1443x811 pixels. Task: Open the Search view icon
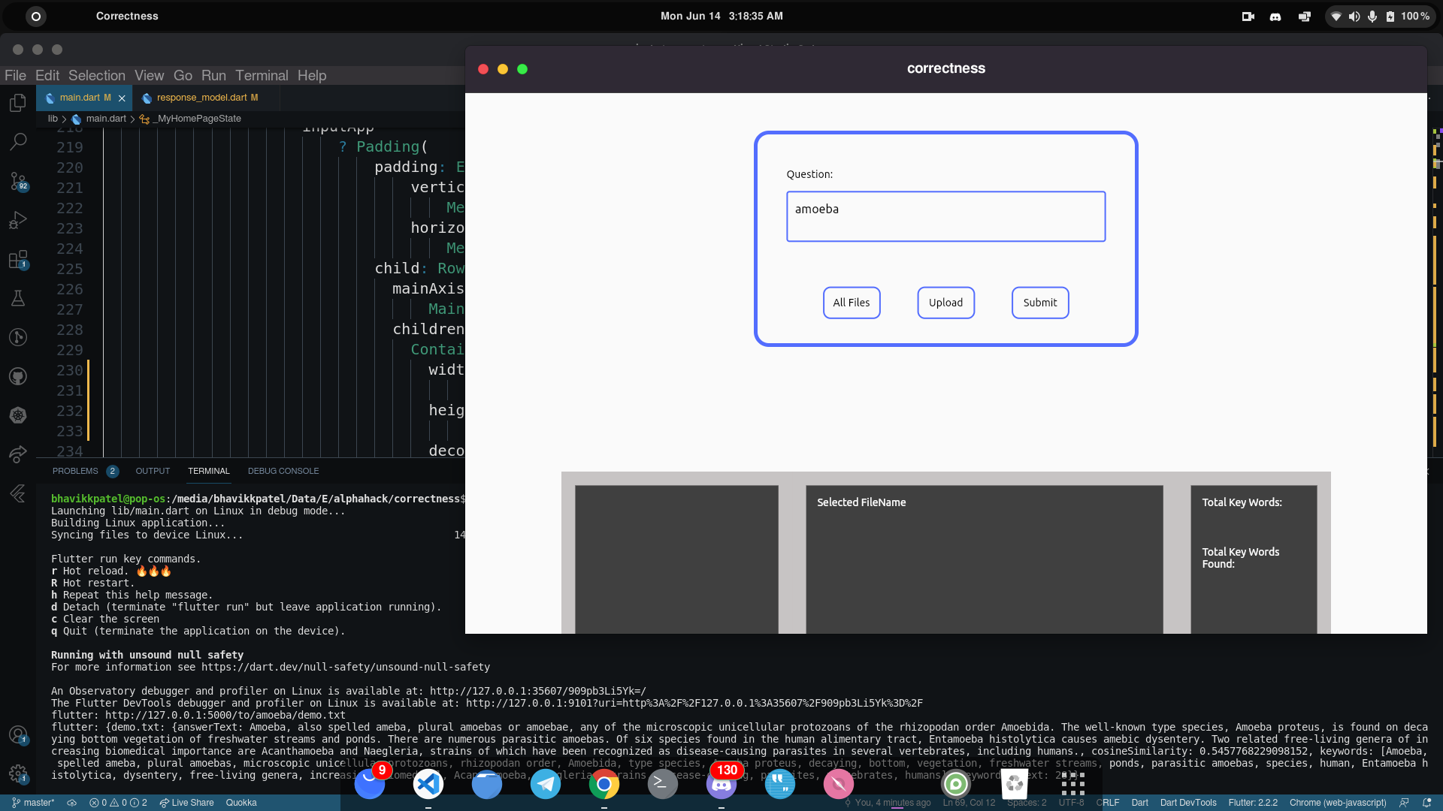coord(18,141)
